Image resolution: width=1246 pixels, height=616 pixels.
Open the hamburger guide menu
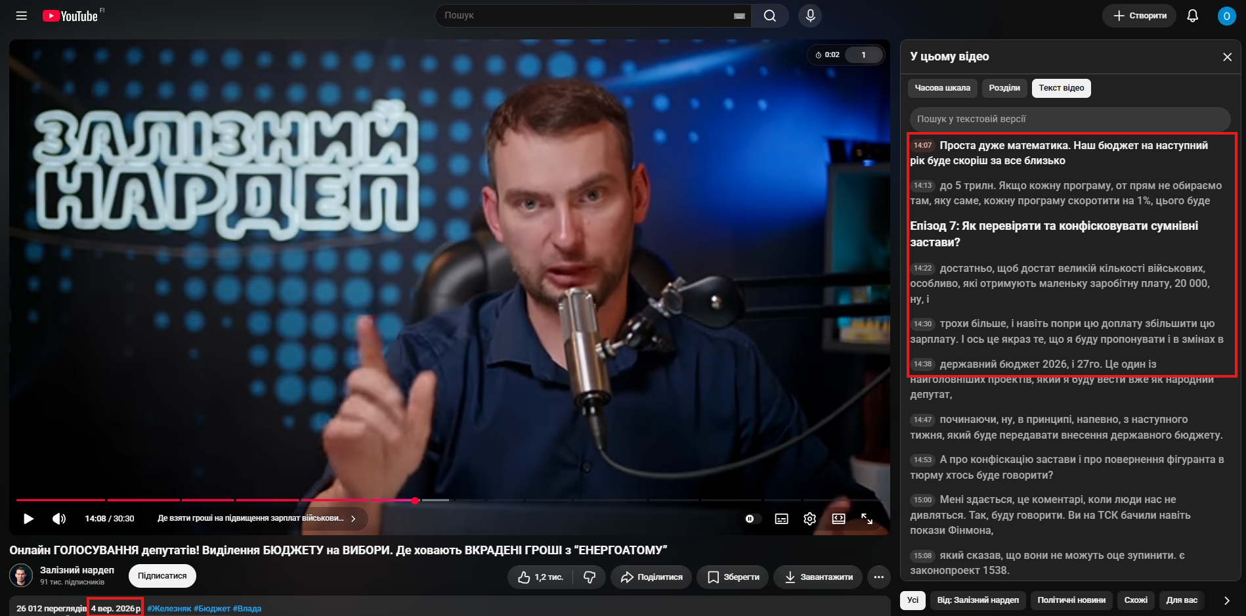(22, 16)
